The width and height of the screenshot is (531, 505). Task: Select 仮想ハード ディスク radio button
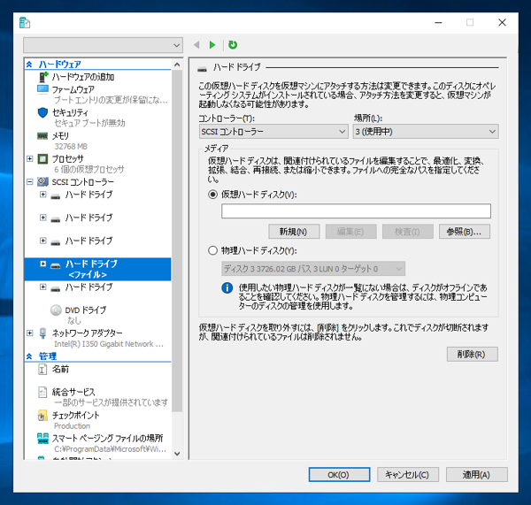(212, 195)
